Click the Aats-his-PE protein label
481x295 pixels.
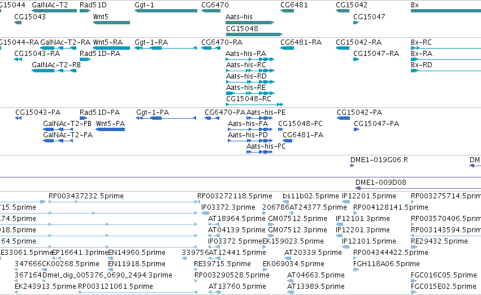[266, 112]
